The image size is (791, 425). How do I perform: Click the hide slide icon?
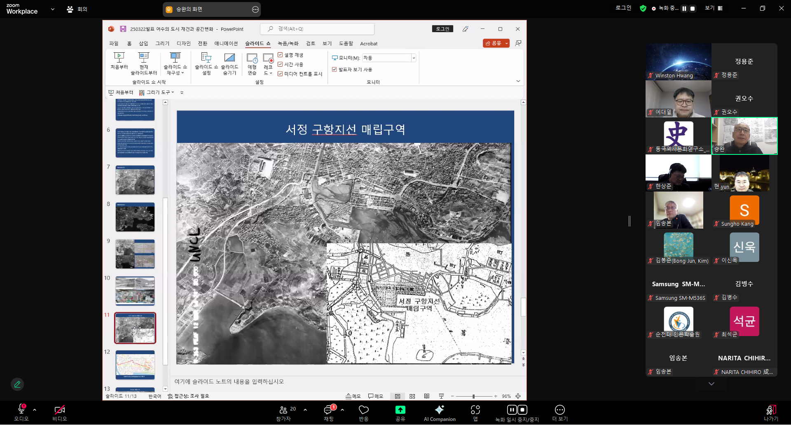[229, 58]
